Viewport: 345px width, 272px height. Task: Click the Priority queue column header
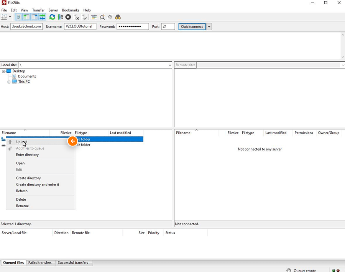155,233
